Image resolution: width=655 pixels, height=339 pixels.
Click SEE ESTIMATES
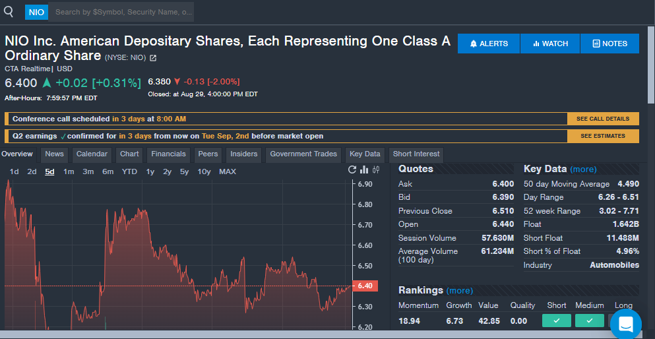pos(603,136)
